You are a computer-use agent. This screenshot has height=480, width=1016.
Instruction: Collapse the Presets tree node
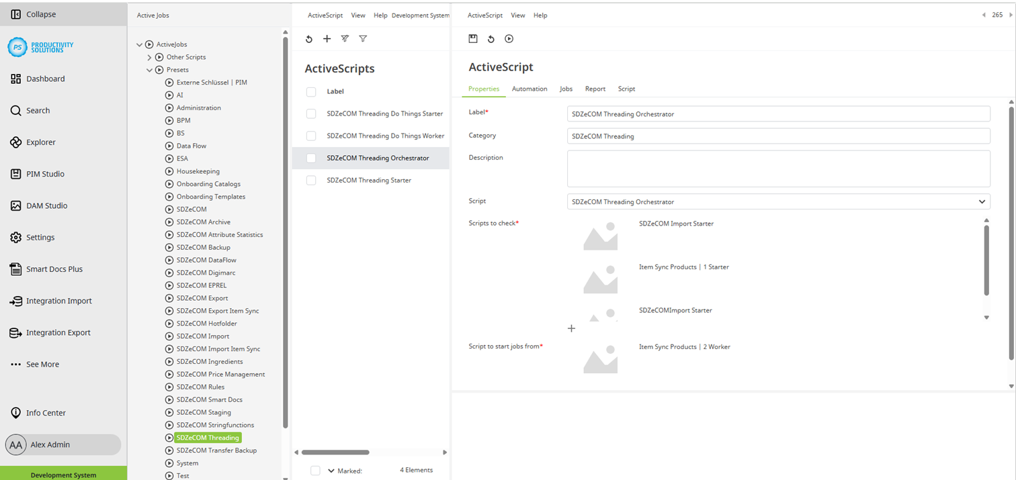click(149, 69)
